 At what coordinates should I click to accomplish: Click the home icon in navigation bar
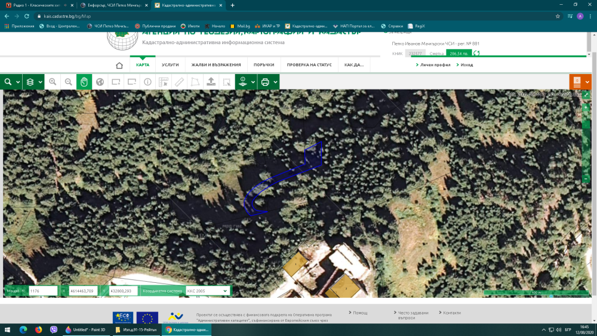(119, 65)
